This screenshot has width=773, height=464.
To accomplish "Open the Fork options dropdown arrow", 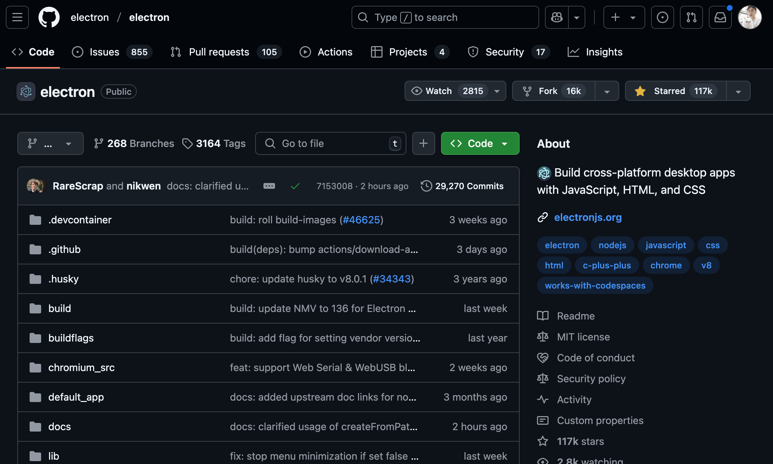I will tap(607, 91).
